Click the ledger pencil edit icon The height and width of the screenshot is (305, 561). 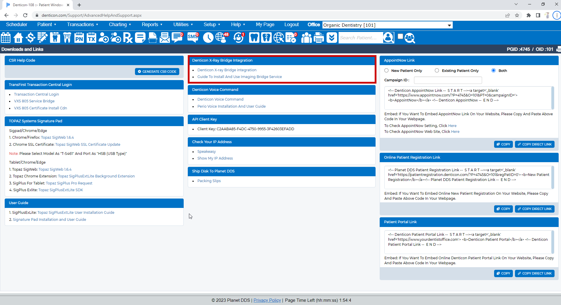pyautogui.click(x=43, y=38)
